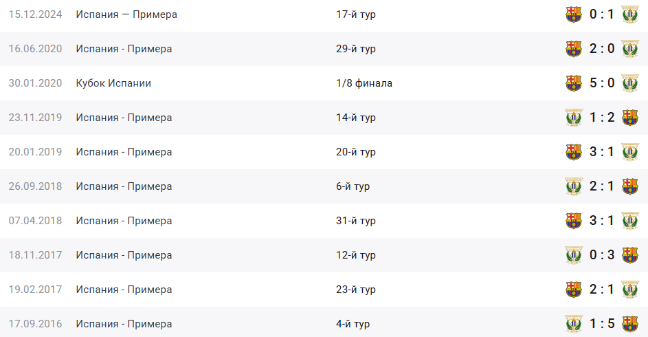Click the 1/8 финала round label
This screenshot has height=337, width=648.
click(x=364, y=83)
